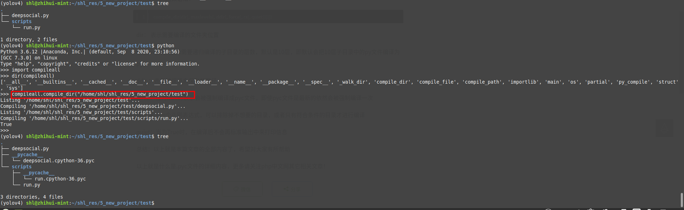Click the Python 3.6.12 Anaconda banner line
Screen dimensions: 684x210
(x=90, y=52)
